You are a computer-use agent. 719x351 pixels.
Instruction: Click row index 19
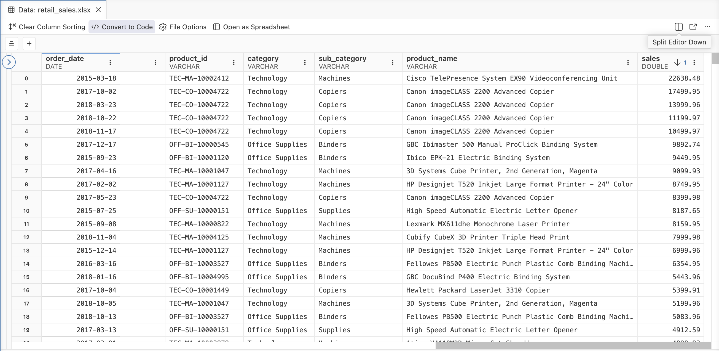[26, 330]
